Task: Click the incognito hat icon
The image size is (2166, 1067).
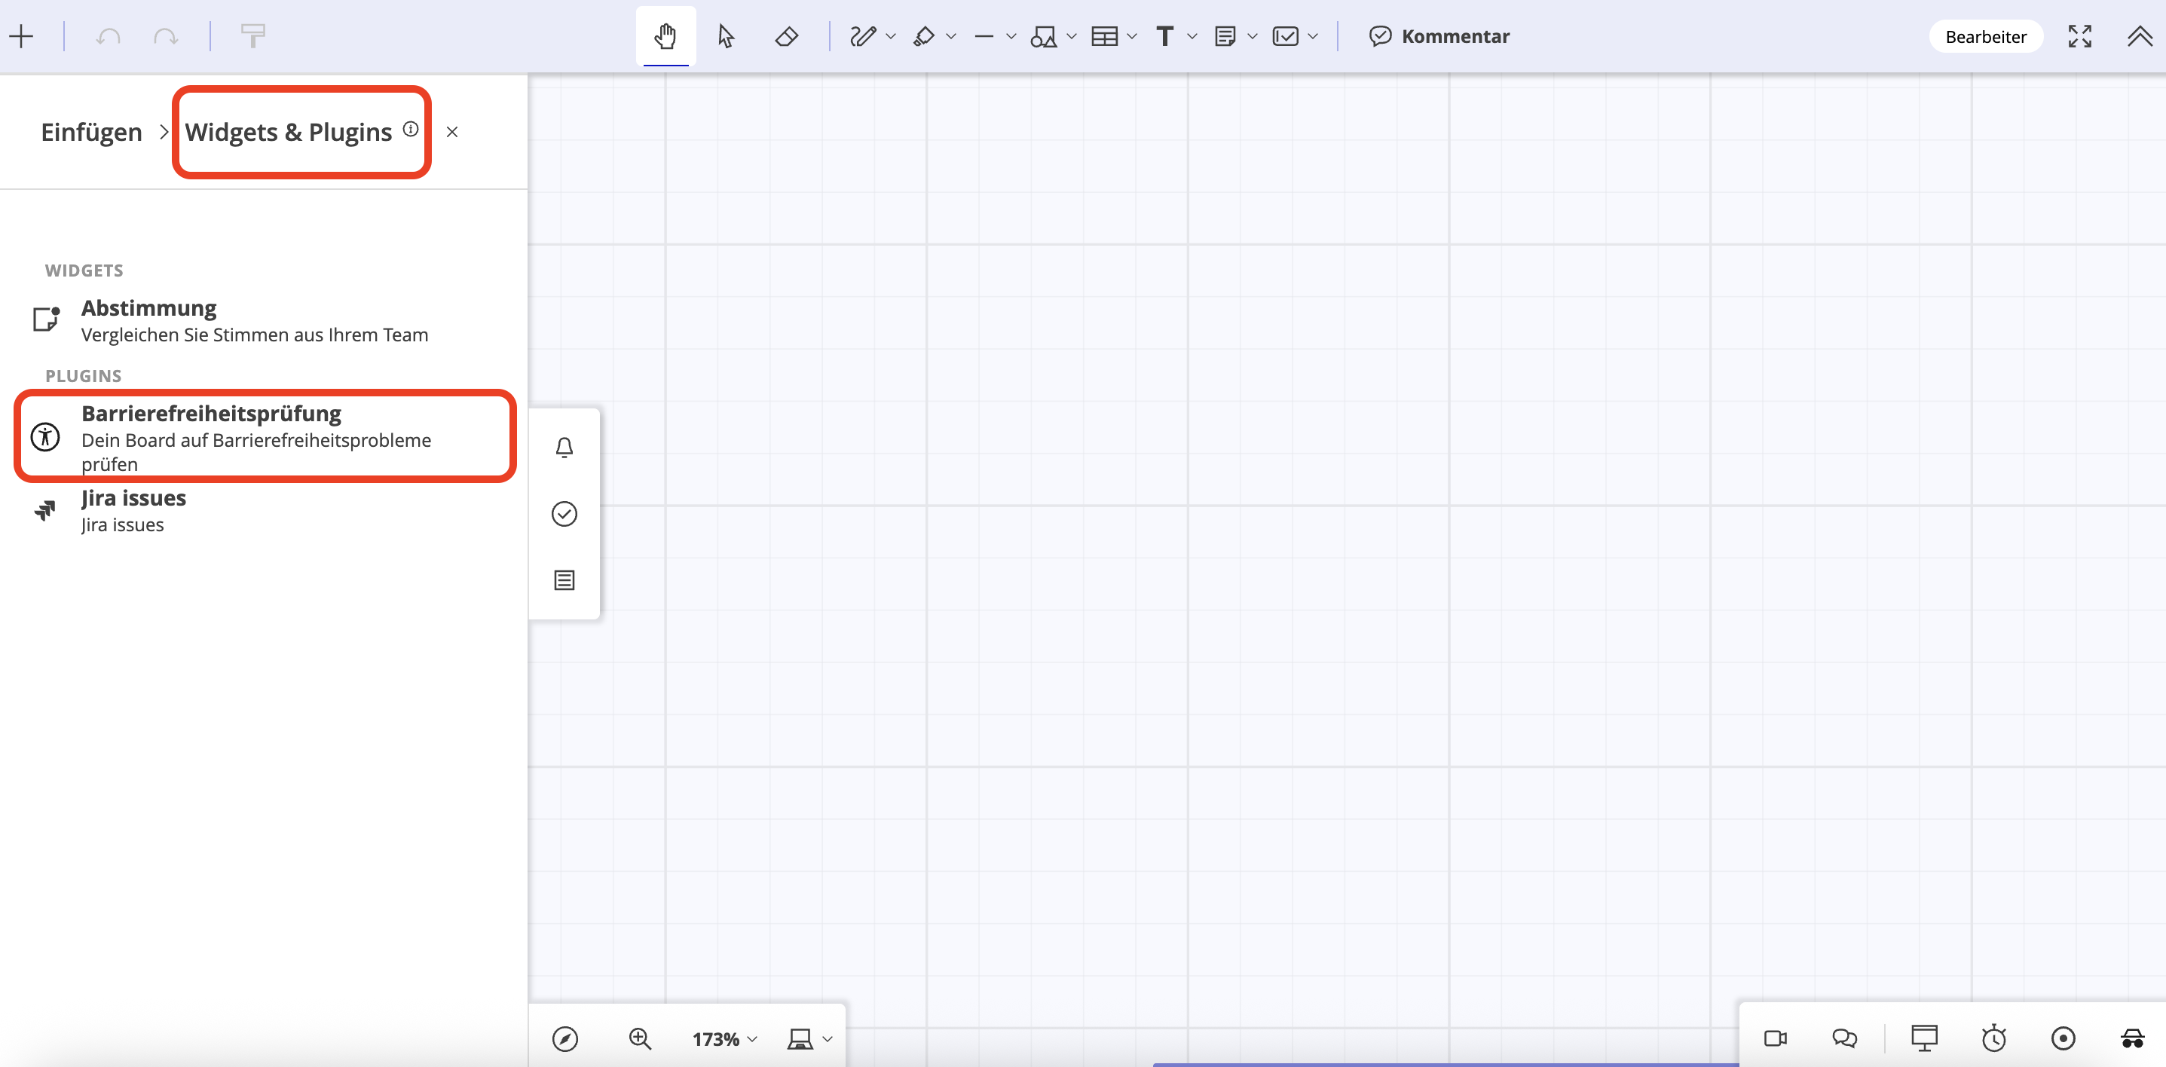Action: (2131, 1038)
